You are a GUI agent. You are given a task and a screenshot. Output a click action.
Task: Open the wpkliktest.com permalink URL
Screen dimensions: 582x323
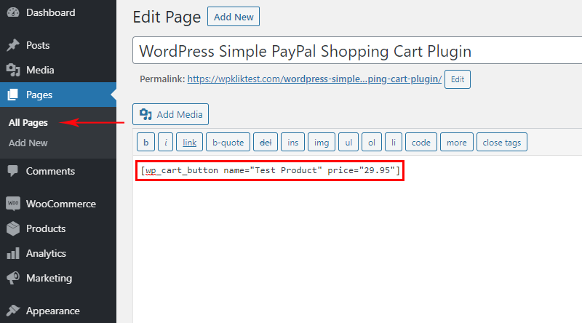(314, 79)
